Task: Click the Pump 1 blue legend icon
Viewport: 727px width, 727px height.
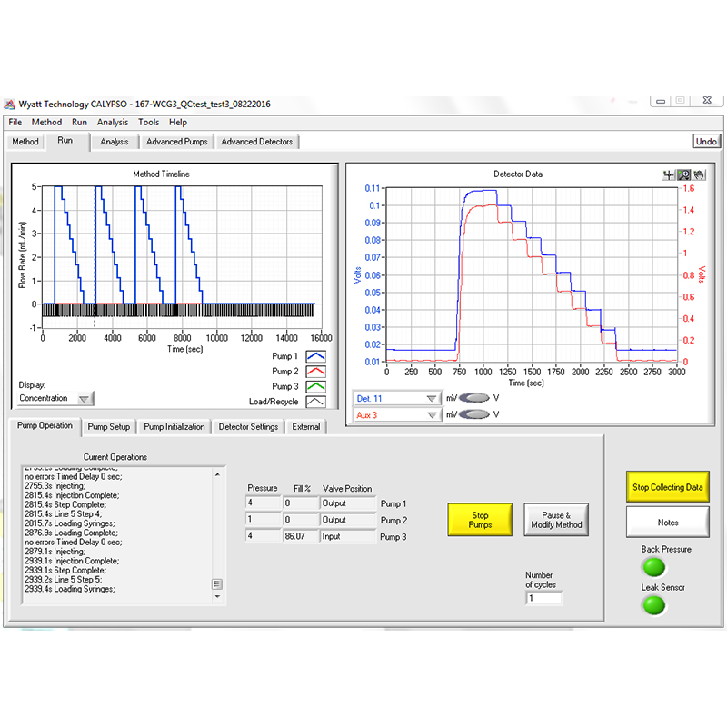Action: (315, 356)
